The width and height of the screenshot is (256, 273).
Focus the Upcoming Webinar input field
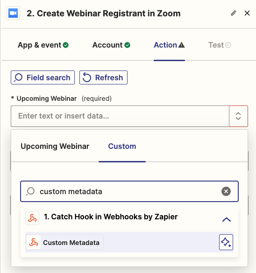120,116
